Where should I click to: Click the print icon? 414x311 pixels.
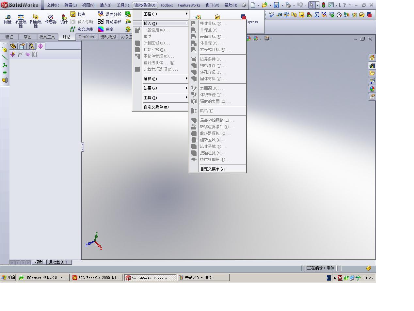(x=288, y=5)
